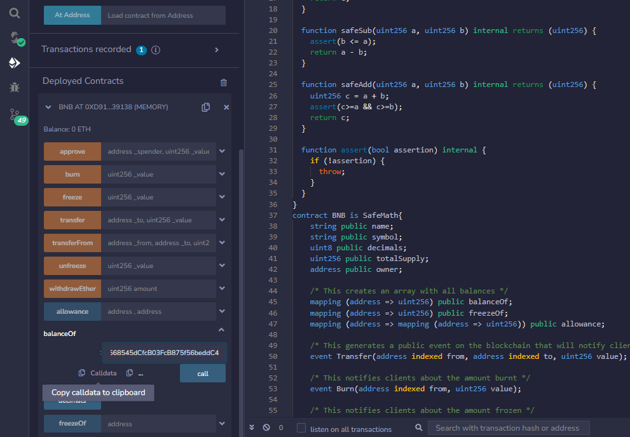
Task: Expand the transferFrom function parameters
Action: (223, 243)
